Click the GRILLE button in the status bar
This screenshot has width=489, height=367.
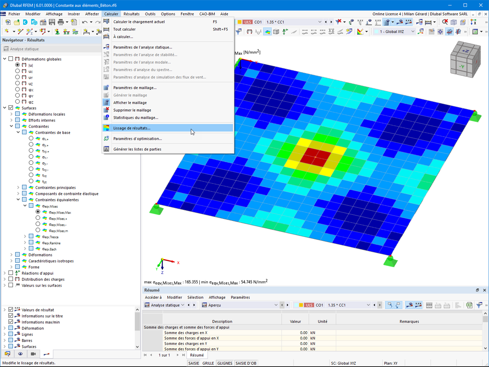tap(208, 363)
